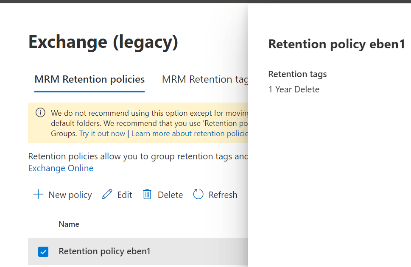
Task: Switch to MRM Retention policies tab
Action: (x=89, y=79)
